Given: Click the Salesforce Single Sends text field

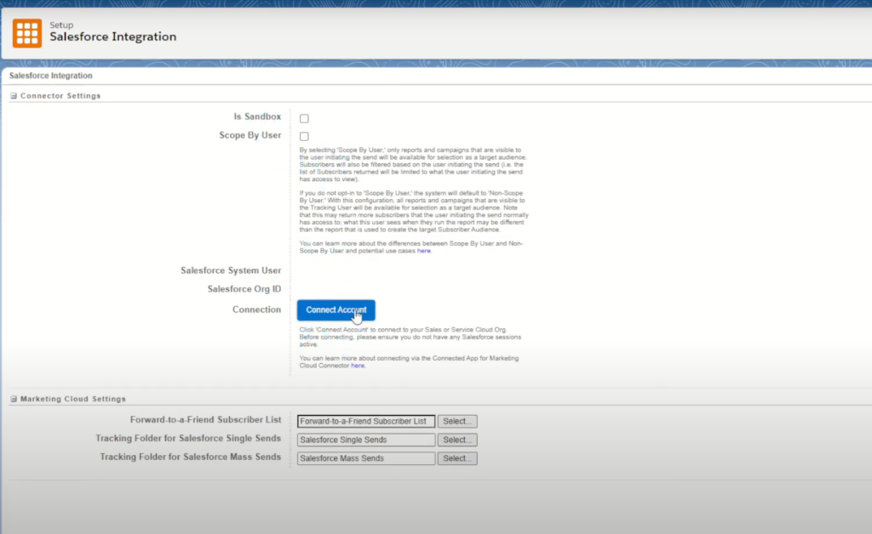Looking at the screenshot, I should tap(366, 440).
